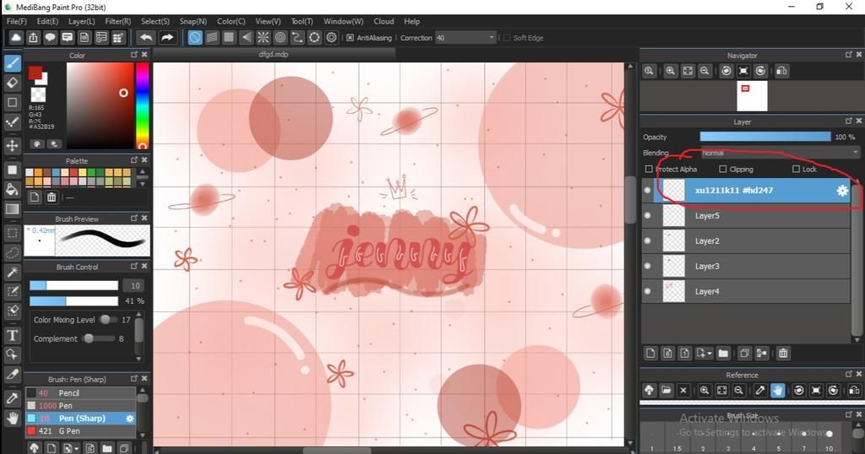Viewport: 865px width, 454px height.
Task: Select the G Pen brush
Action: pyautogui.click(x=80, y=431)
